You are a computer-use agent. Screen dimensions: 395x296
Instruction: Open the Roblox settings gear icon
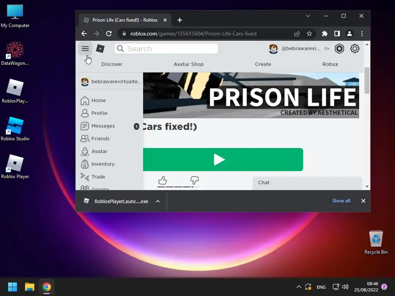click(355, 49)
